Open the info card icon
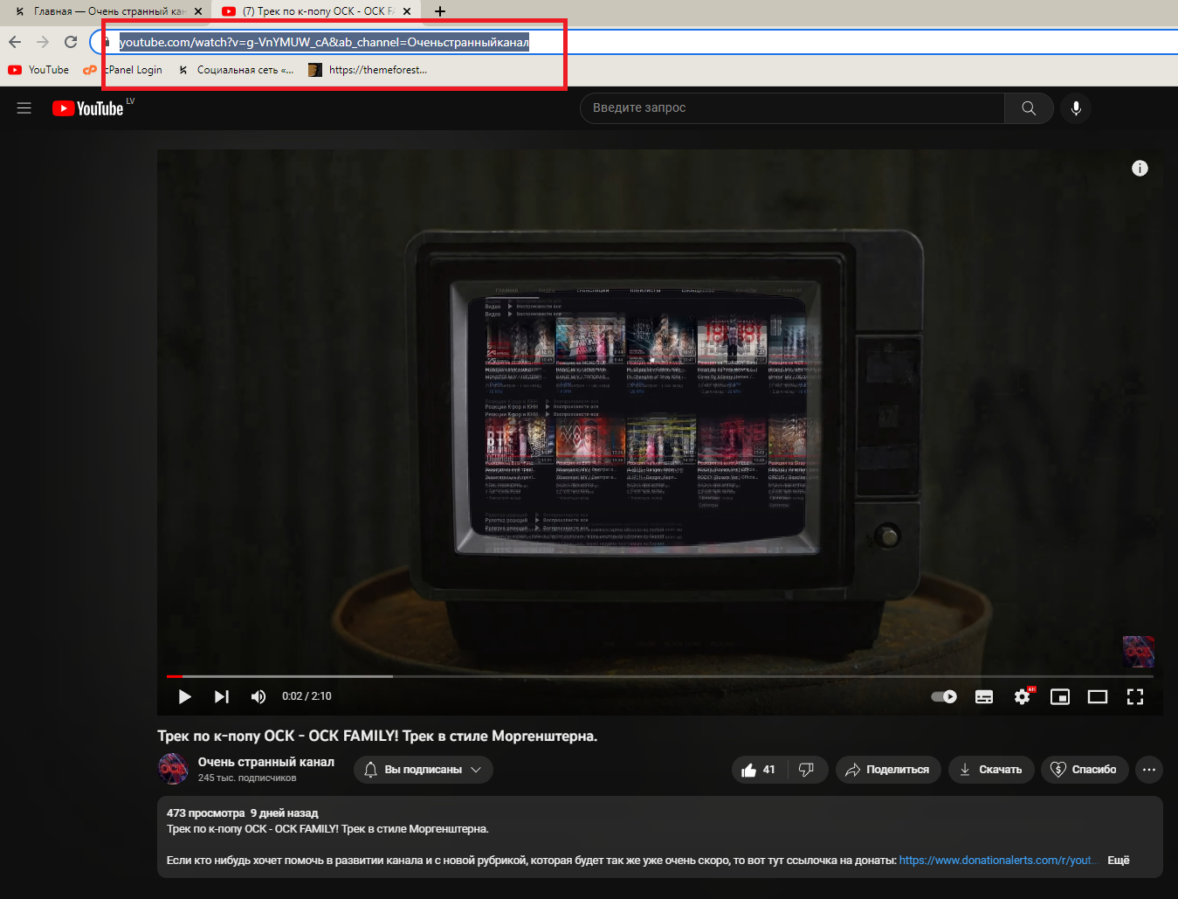 (x=1140, y=169)
